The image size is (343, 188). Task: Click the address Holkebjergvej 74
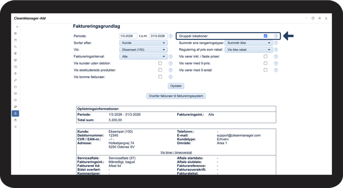point(121,143)
